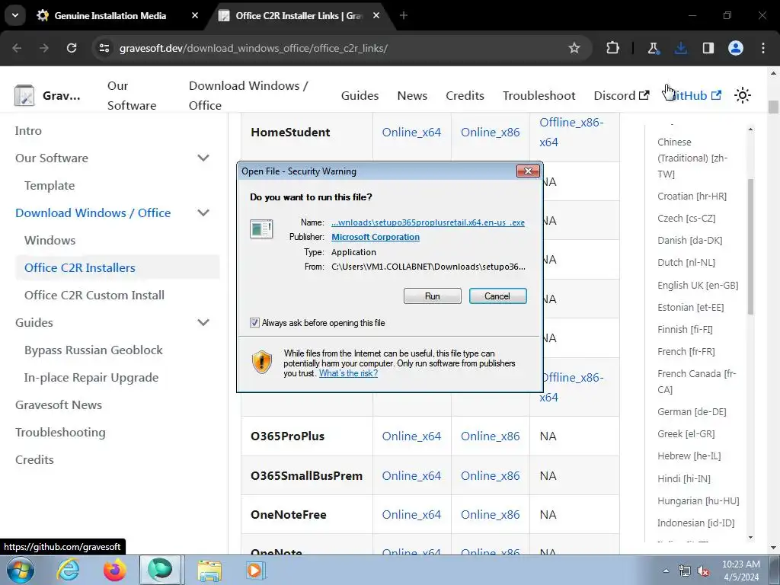The height and width of the screenshot is (585, 780).
Task: Open the tab search dropdown arrow
Action: (15, 15)
